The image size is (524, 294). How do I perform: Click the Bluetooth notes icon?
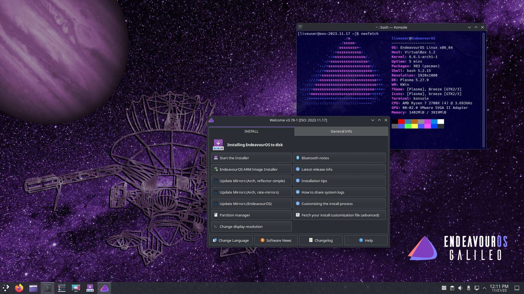[x=298, y=158]
